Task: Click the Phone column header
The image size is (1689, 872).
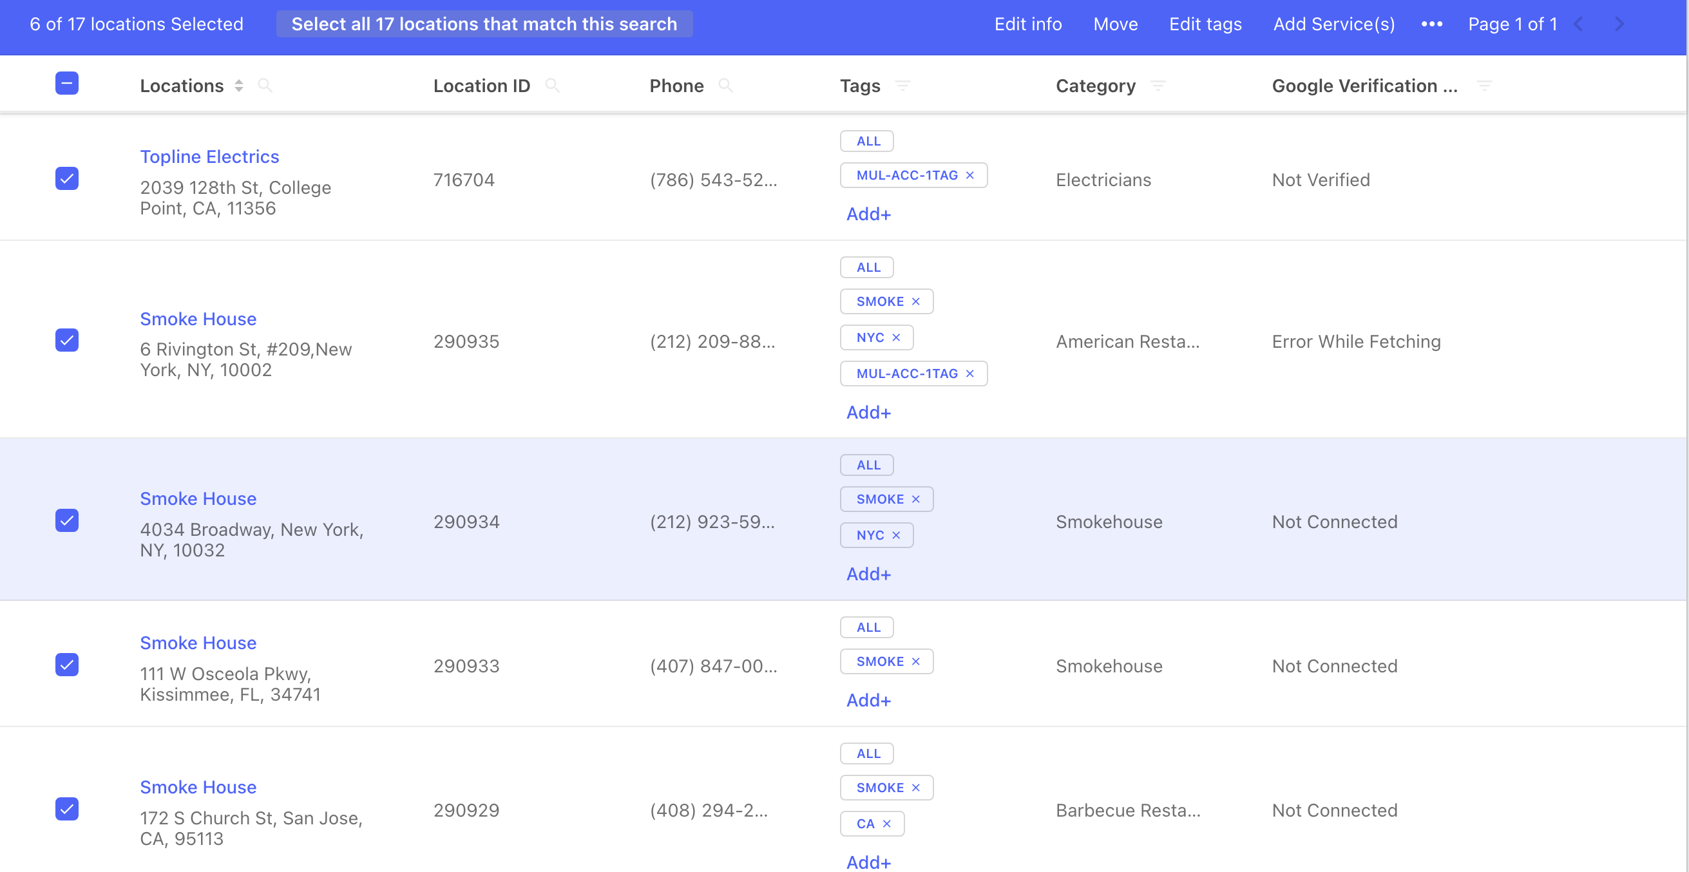Action: [676, 86]
